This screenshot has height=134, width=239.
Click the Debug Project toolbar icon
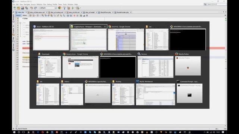pyautogui.click(x=78, y=8)
